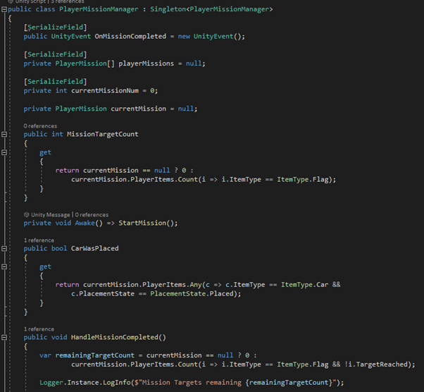Collapse the get accessor inside CarWasPlaced
The image size is (424, 392).
pos(4,267)
